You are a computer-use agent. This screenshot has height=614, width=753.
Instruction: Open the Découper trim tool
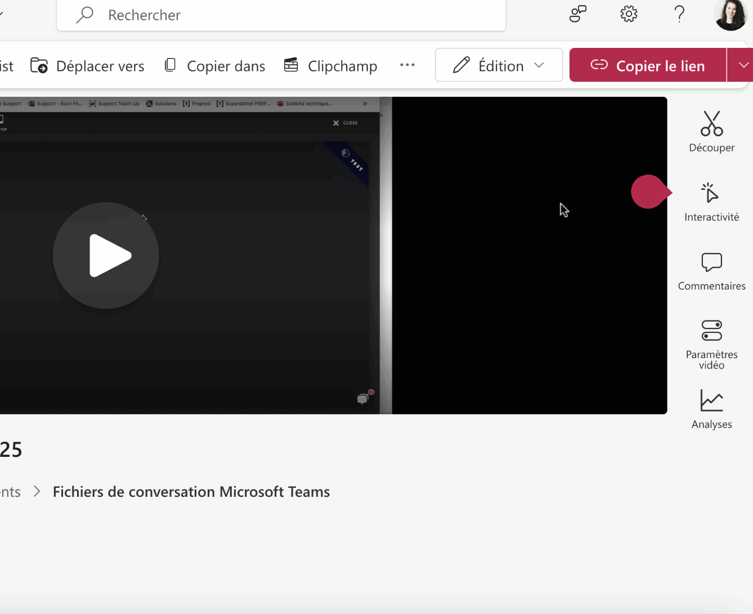(x=711, y=132)
